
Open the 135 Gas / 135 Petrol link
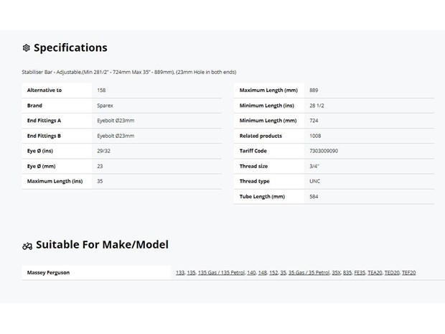[x=221, y=272]
